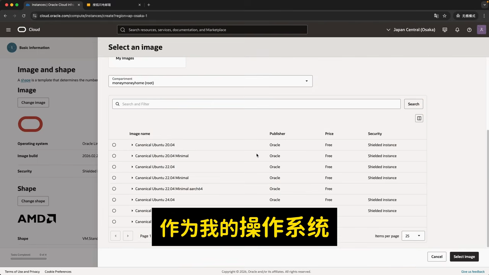Click the incognito 无痕模式 indicator

point(465,16)
